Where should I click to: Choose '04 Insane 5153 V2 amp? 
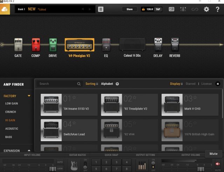[x=69, y=105]
